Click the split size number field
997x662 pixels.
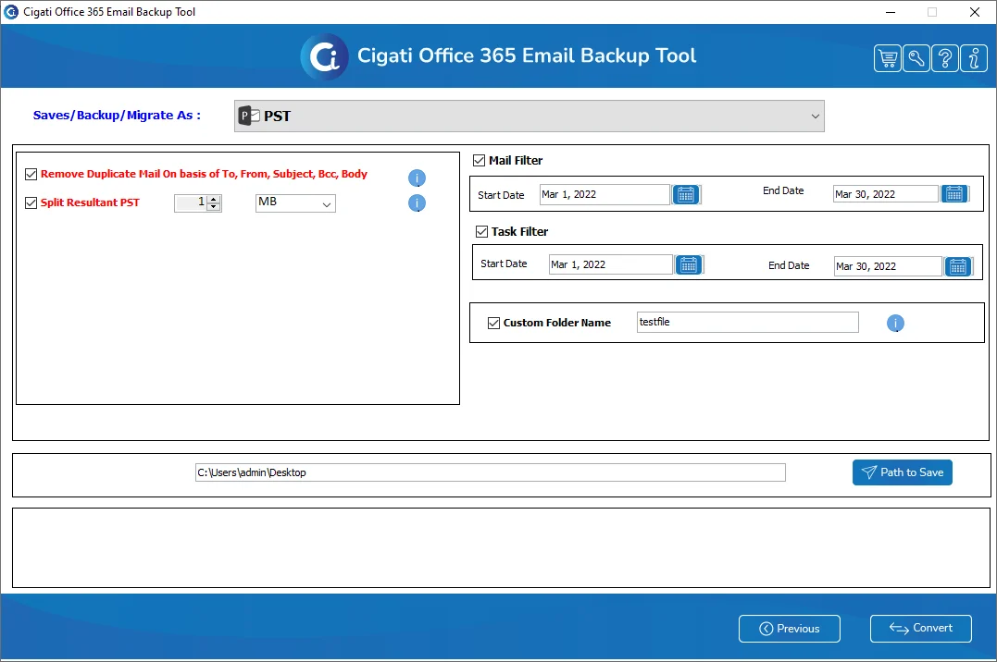tap(192, 203)
